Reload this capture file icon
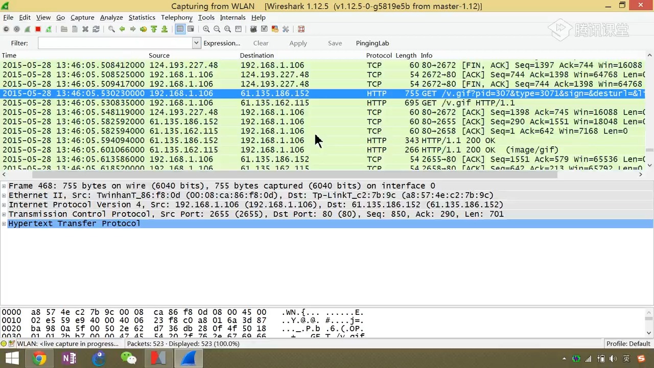The image size is (654, 368). [x=96, y=29]
